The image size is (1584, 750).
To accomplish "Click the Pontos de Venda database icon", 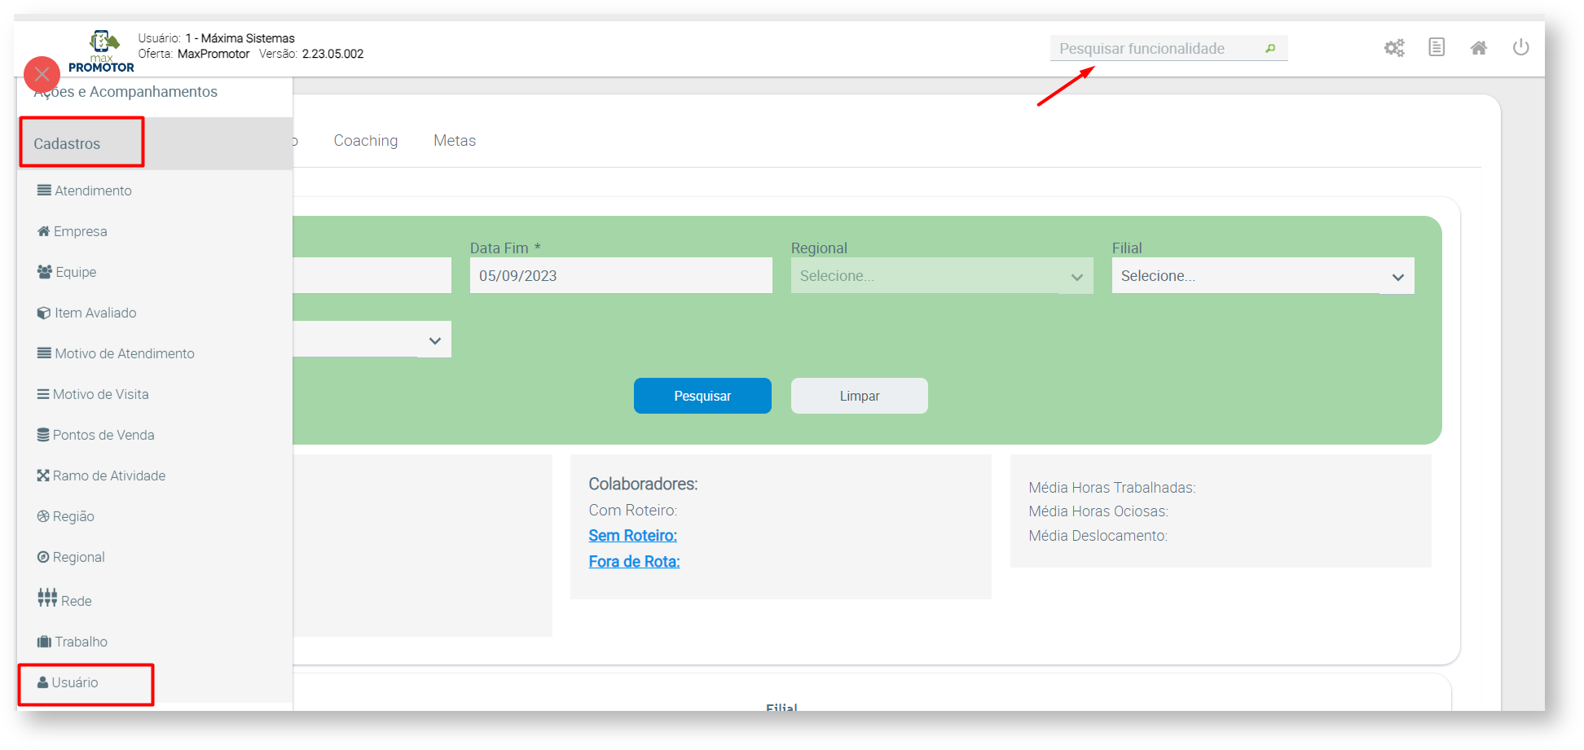I will tap(43, 435).
